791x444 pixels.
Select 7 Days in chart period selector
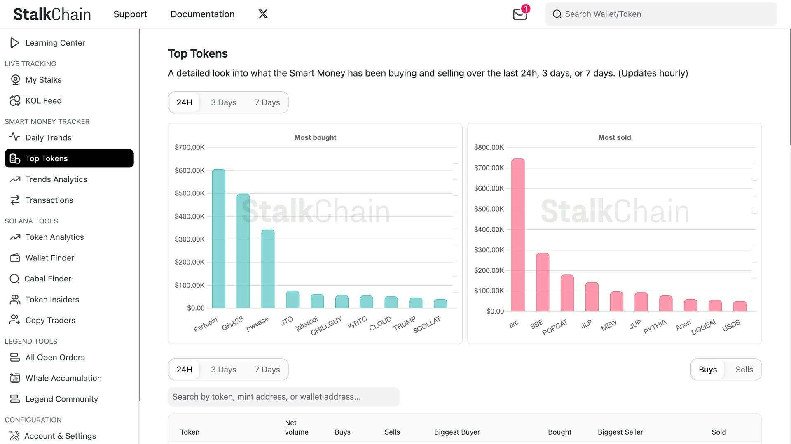267,102
